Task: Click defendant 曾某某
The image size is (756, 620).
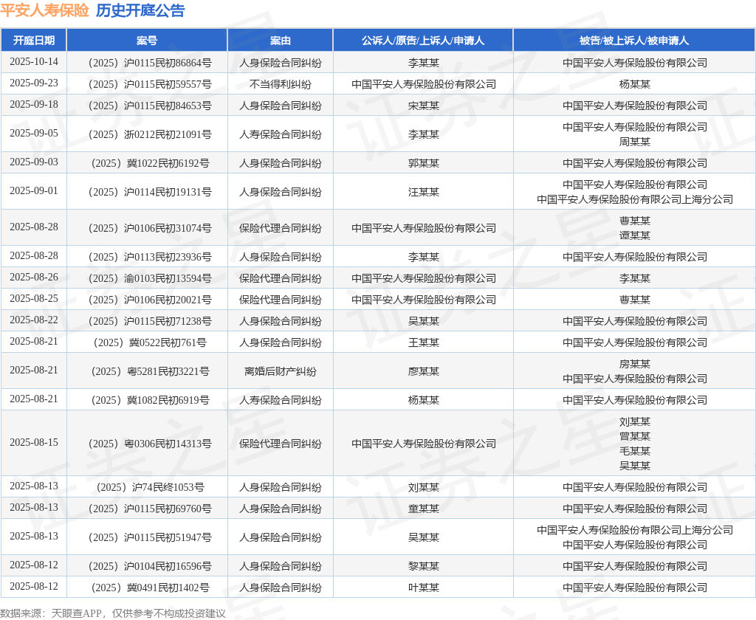Action: [x=634, y=436]
